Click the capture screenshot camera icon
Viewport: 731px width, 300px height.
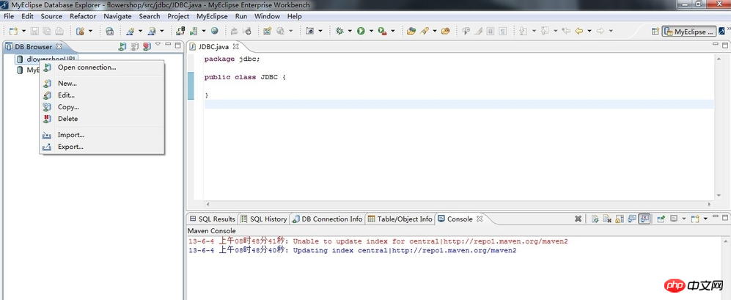point(309,31)
